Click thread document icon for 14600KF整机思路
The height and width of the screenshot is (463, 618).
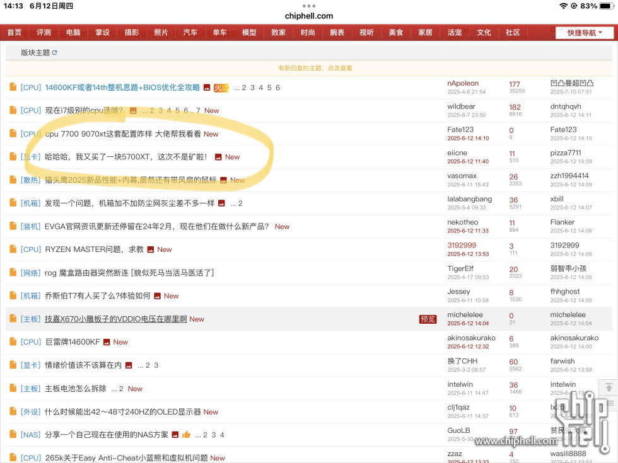(13, 87)
